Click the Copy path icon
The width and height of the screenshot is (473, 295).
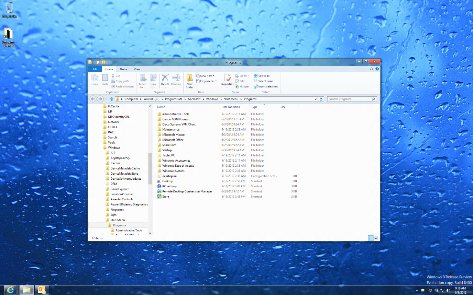pos(121,81)
